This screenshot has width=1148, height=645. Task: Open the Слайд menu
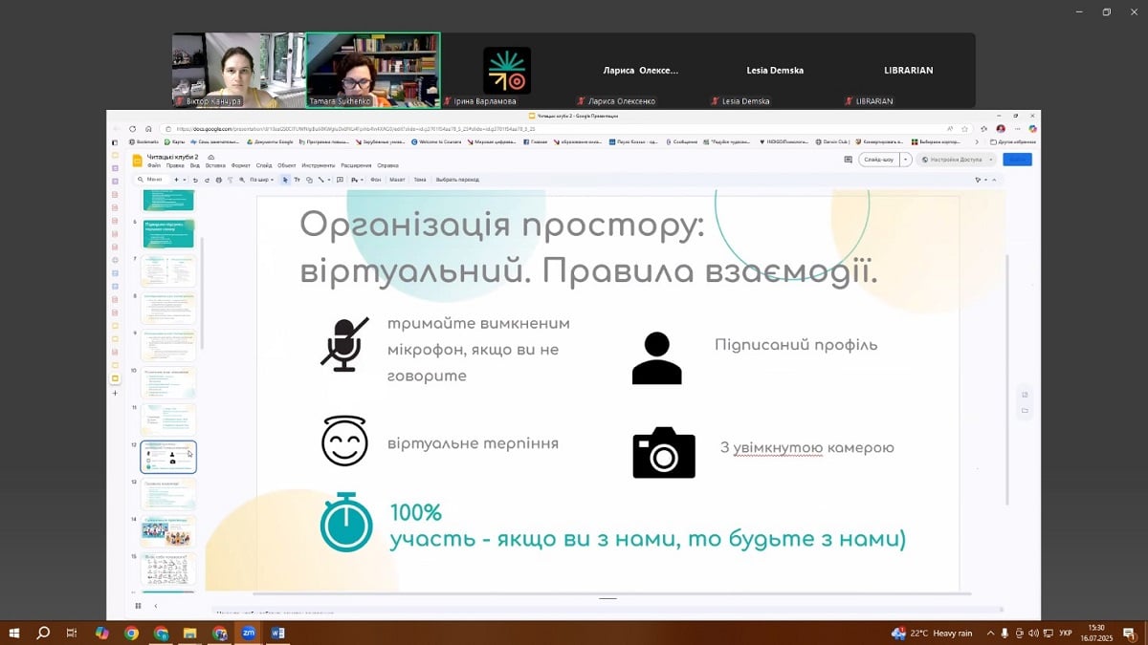(x=264, y=165)
